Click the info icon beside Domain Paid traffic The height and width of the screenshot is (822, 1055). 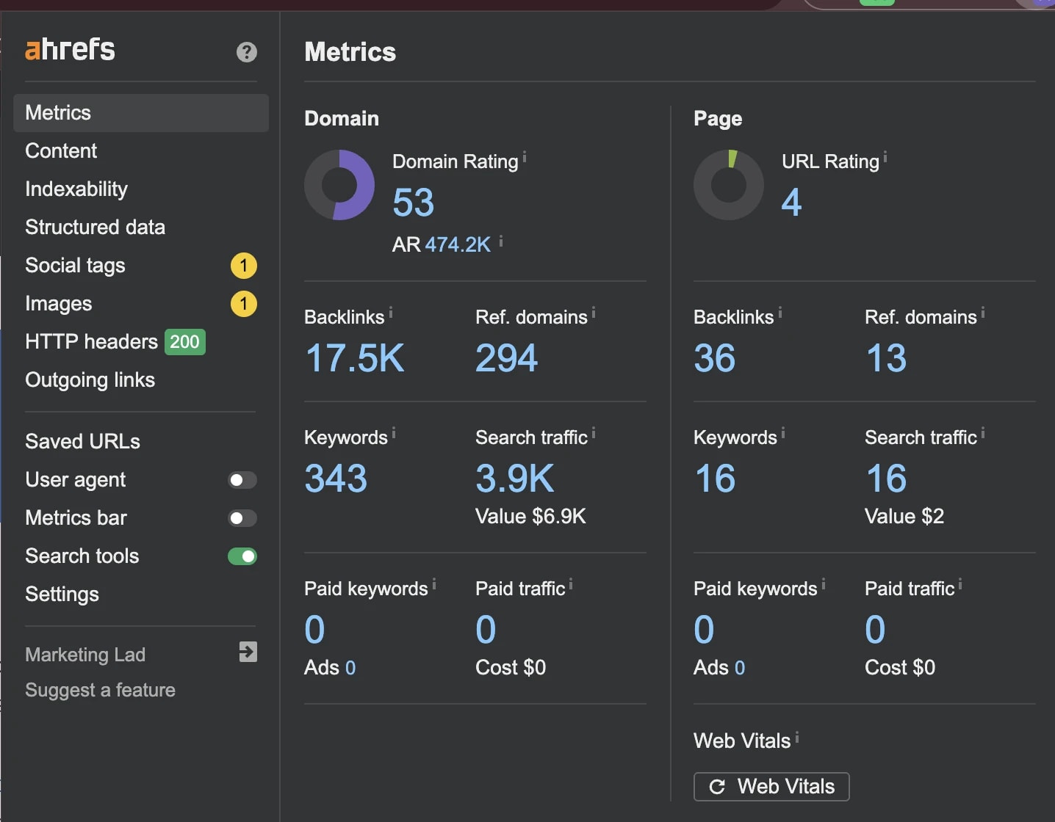point(571,585)
